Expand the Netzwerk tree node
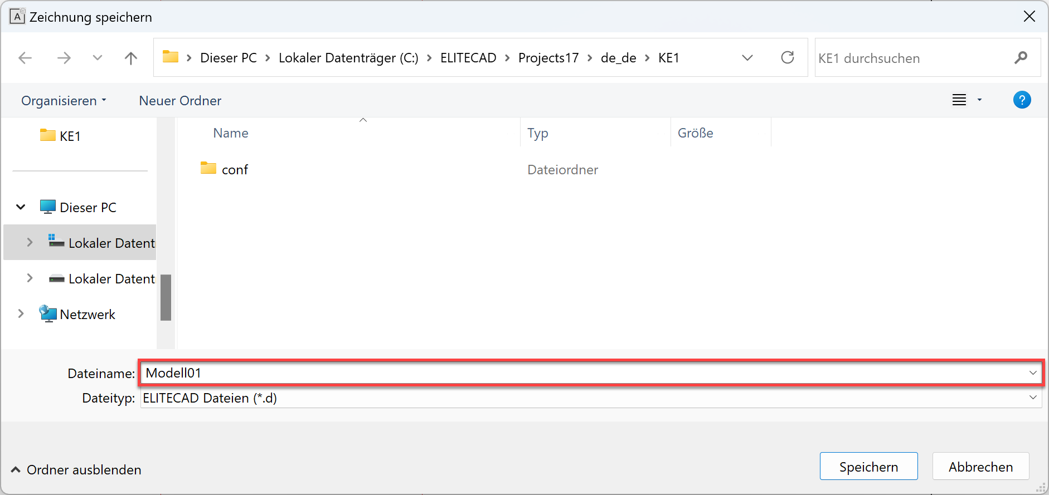This screenshot has width=1049, height=495. coord(21,314)
